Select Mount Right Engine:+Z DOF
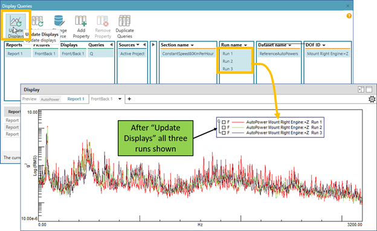 (327, 54)
